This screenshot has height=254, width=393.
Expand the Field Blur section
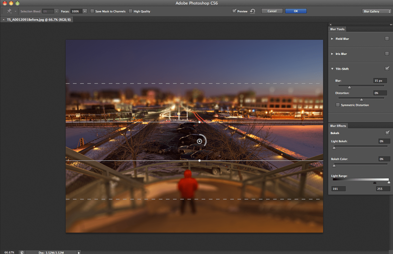tap(332, 39)
